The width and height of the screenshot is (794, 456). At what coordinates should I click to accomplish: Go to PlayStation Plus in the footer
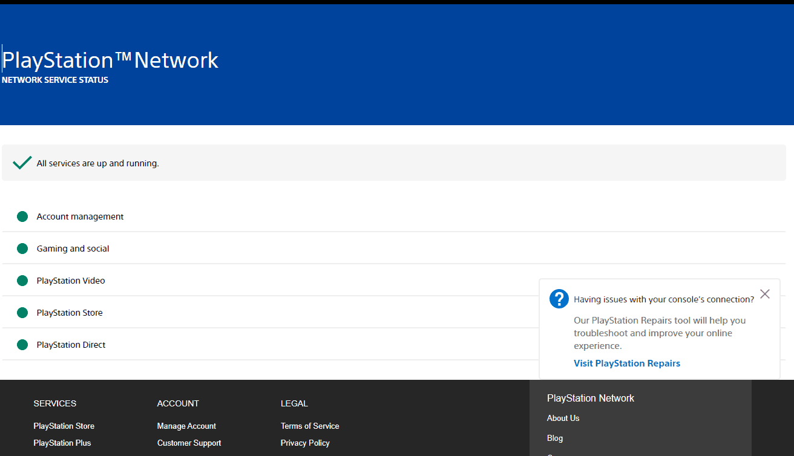62,443
